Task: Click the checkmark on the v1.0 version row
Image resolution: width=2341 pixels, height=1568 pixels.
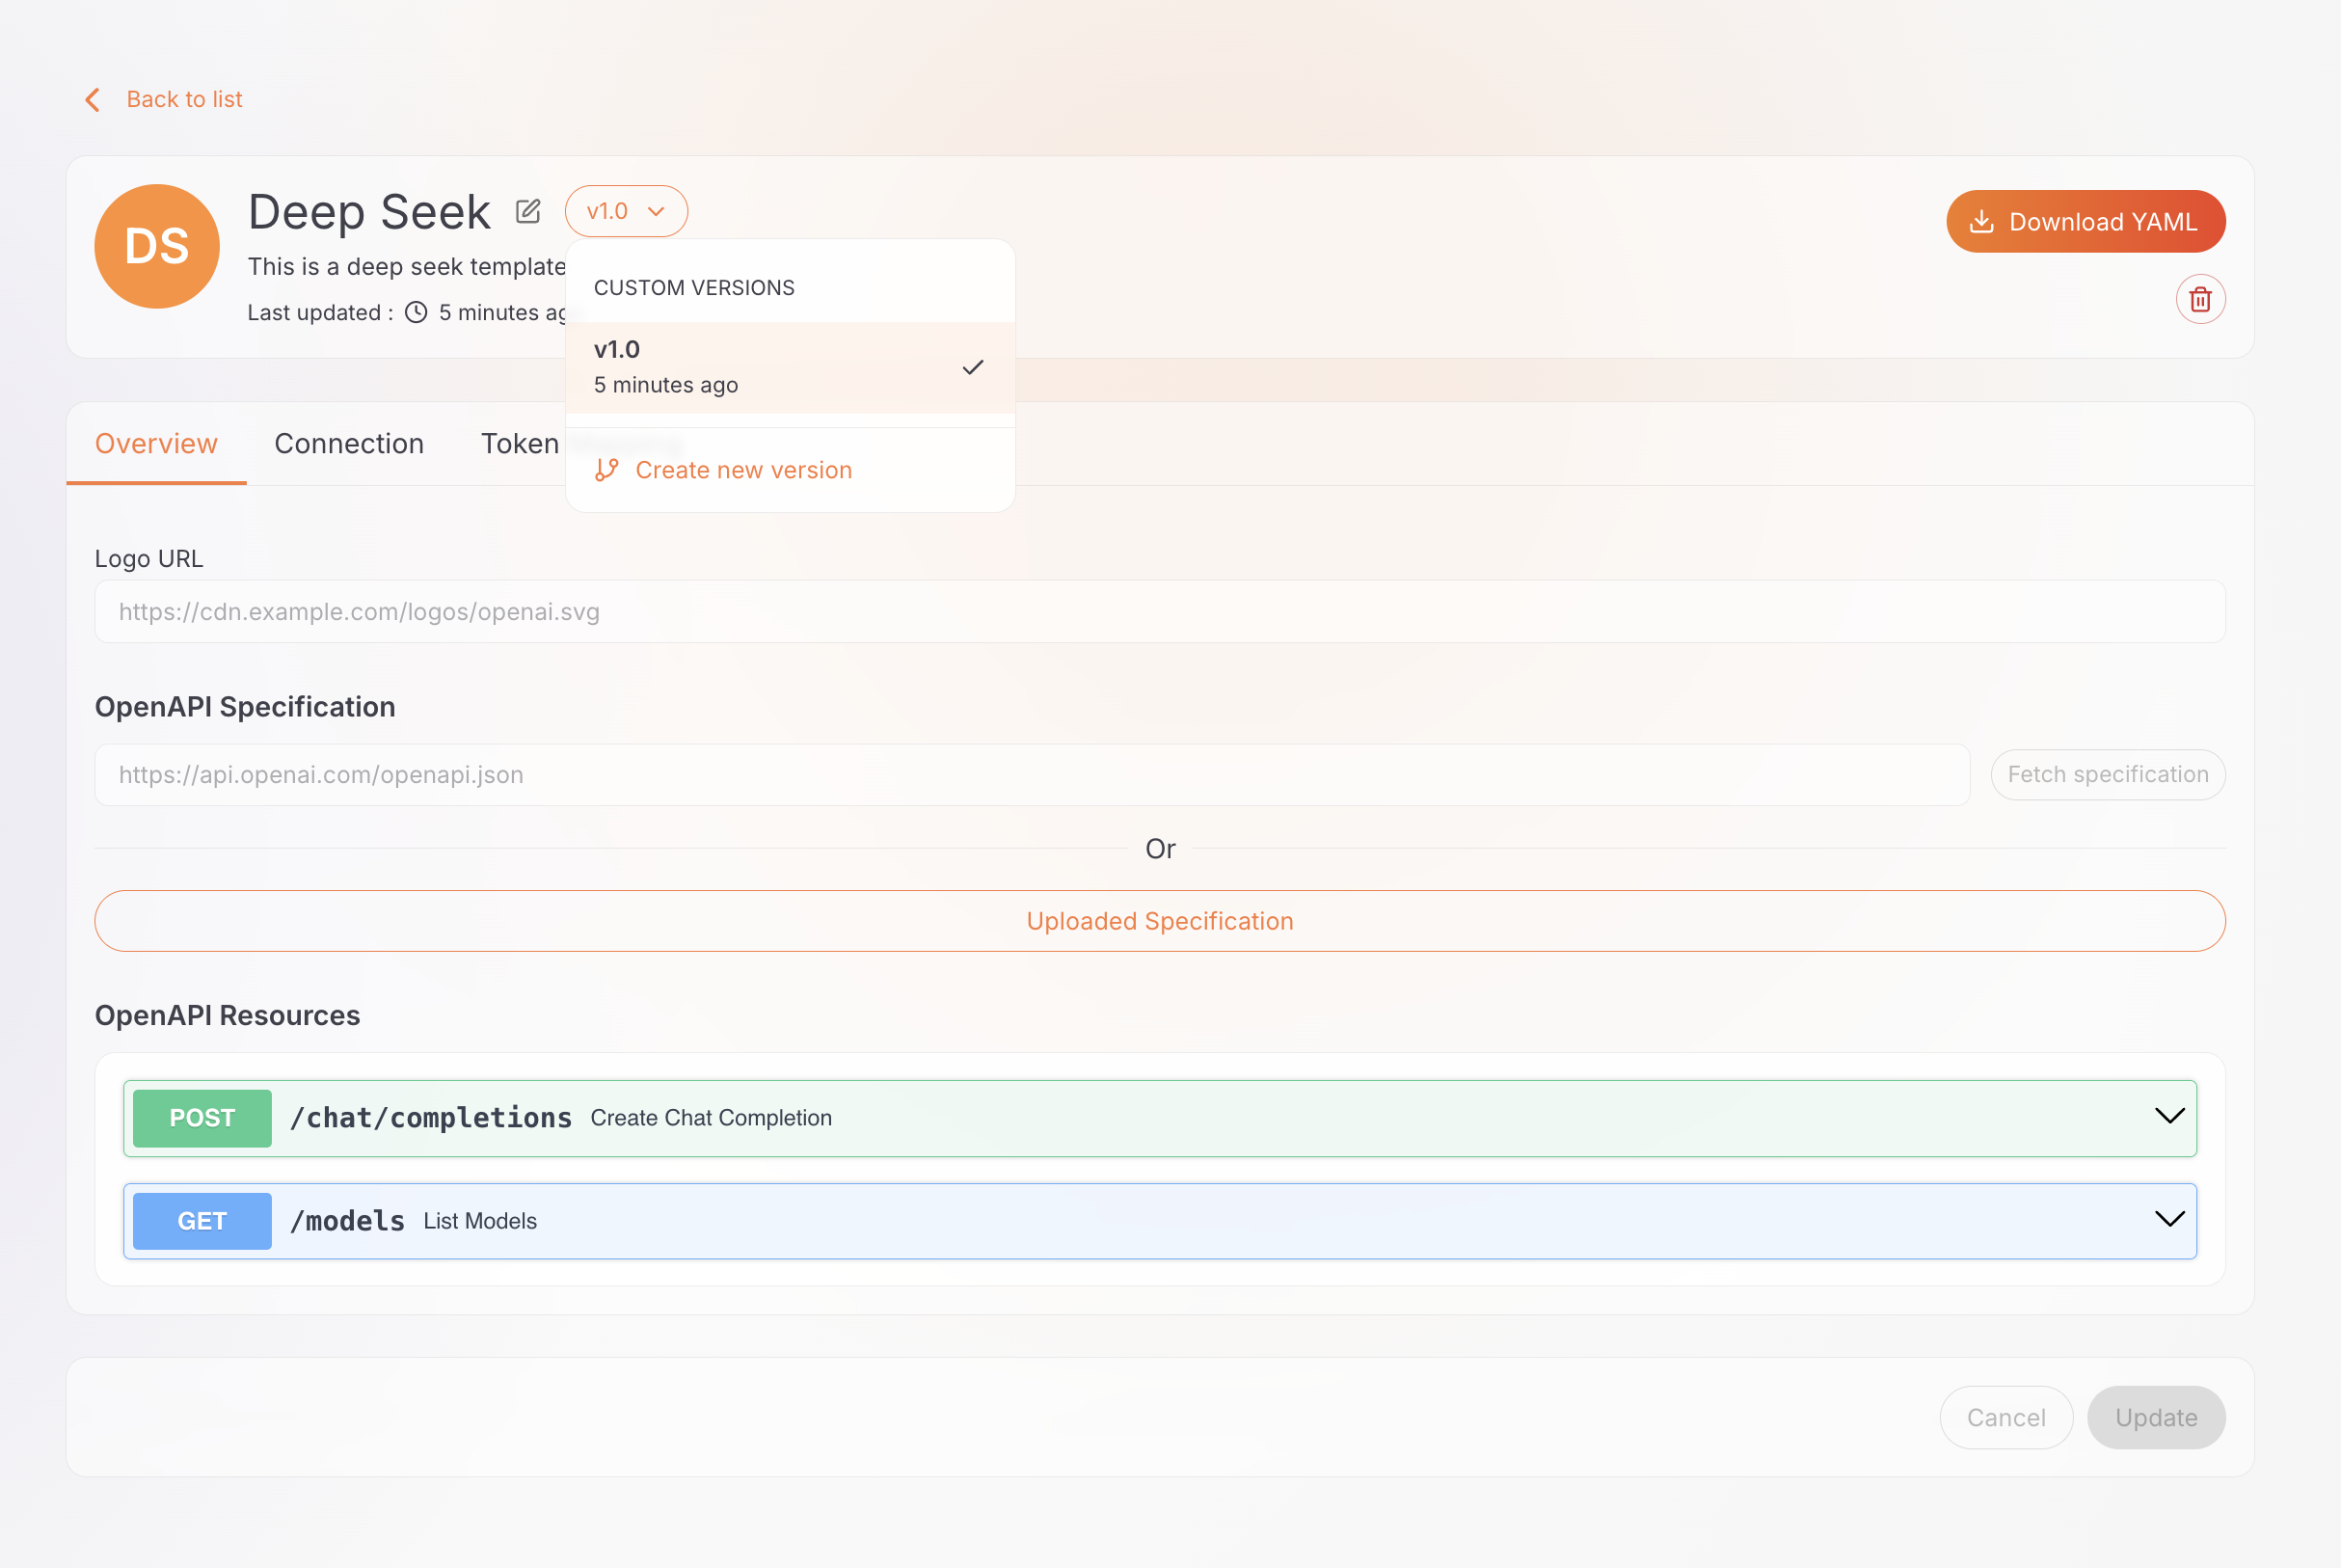Action: click(973, 368)
